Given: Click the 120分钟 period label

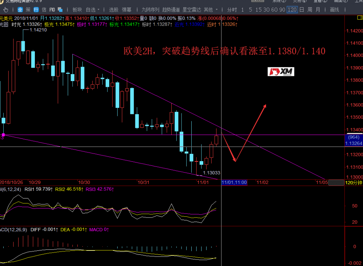Looking at the screenshot, I should tap(354, 183).
